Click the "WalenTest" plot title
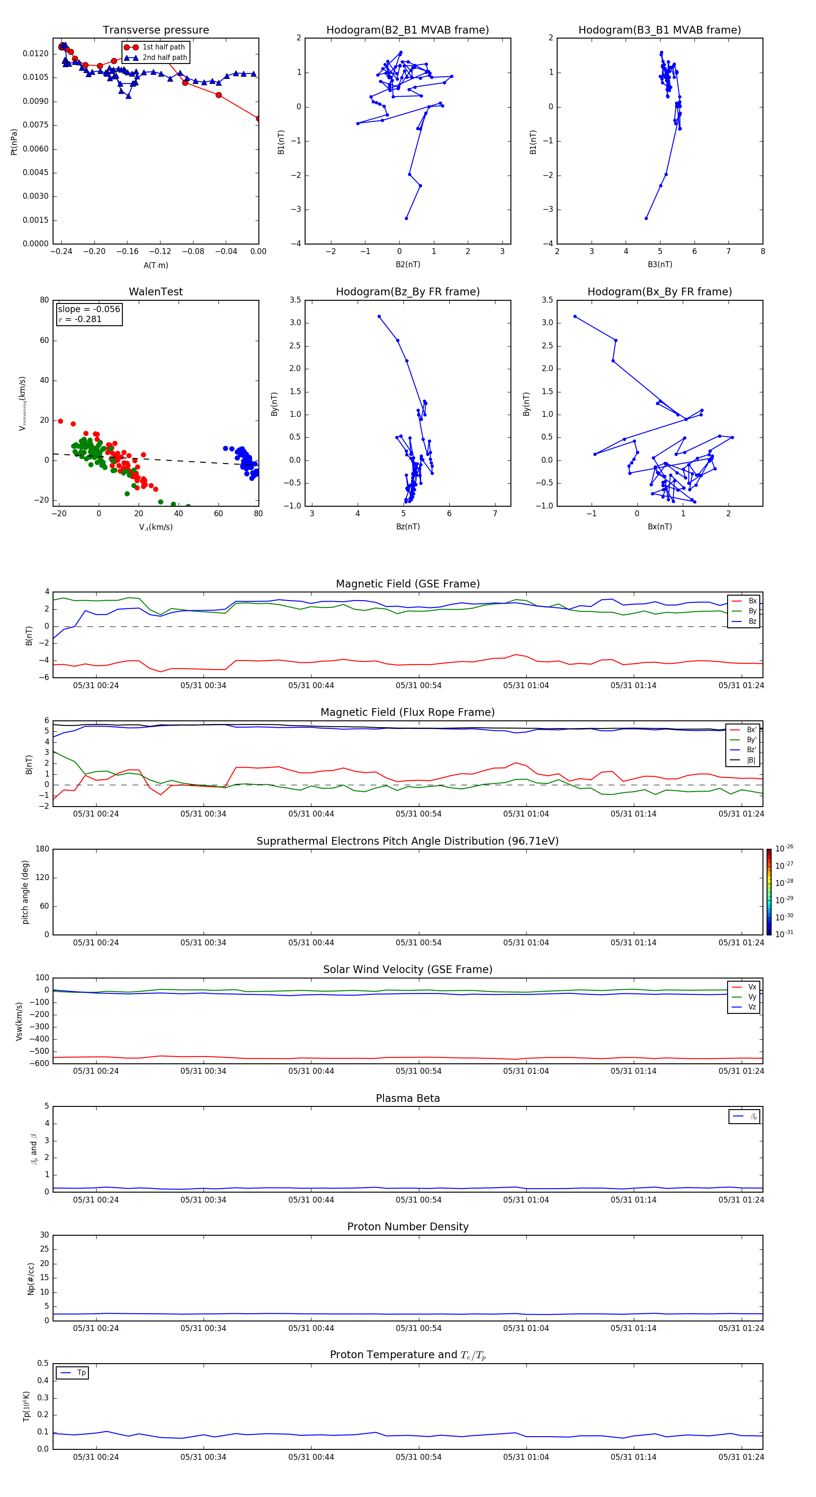 [155, 292]
